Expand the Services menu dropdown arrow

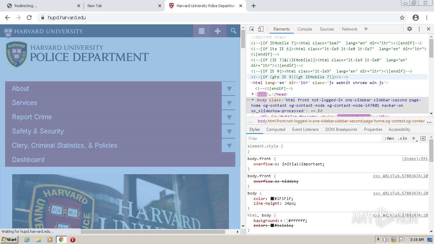click(x=229, y=103)
